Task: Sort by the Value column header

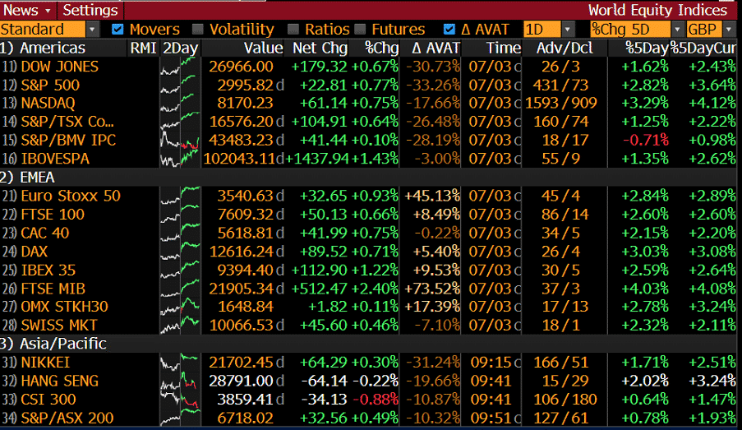Action: [263, 48]
